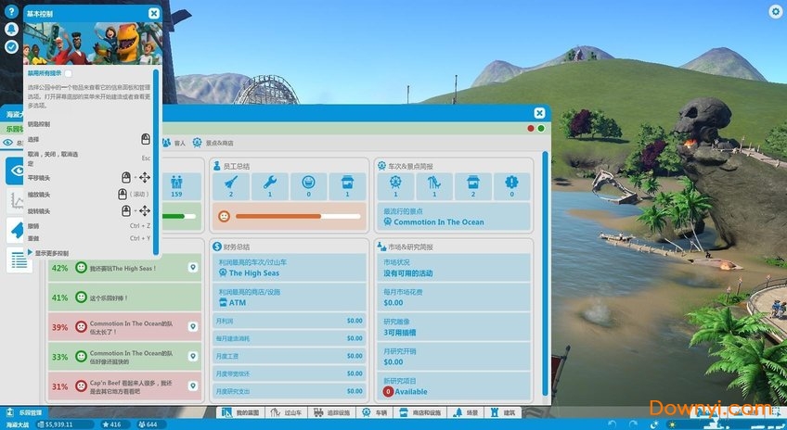Click the vendor shop staff tile
Viewport: 787px width, 430px height.
click(x=347, y=186)
